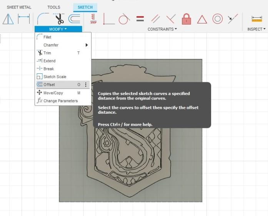Choose Change Parameters menu entry
Screen dimensions: 268x216
click(x=63, y=101)
